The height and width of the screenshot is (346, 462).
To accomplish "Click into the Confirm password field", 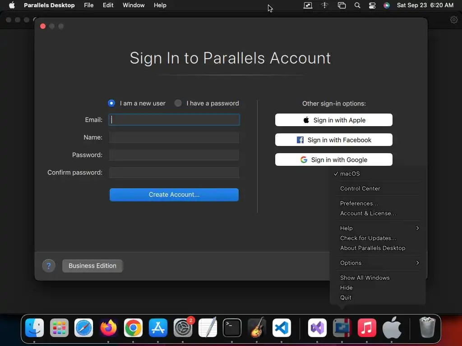I will coord(174,173).
